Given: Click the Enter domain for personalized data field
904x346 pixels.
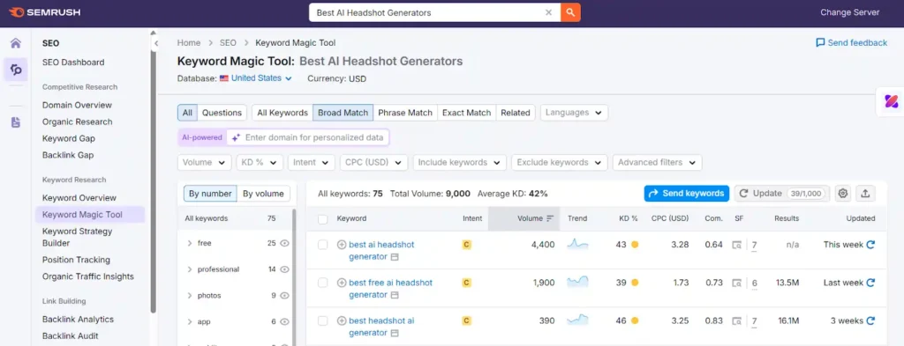Looking at the screenshot, I should pyautogui.click(x=308, y=138).
